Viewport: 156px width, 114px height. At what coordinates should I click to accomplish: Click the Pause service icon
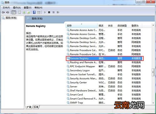click(53, 12)
